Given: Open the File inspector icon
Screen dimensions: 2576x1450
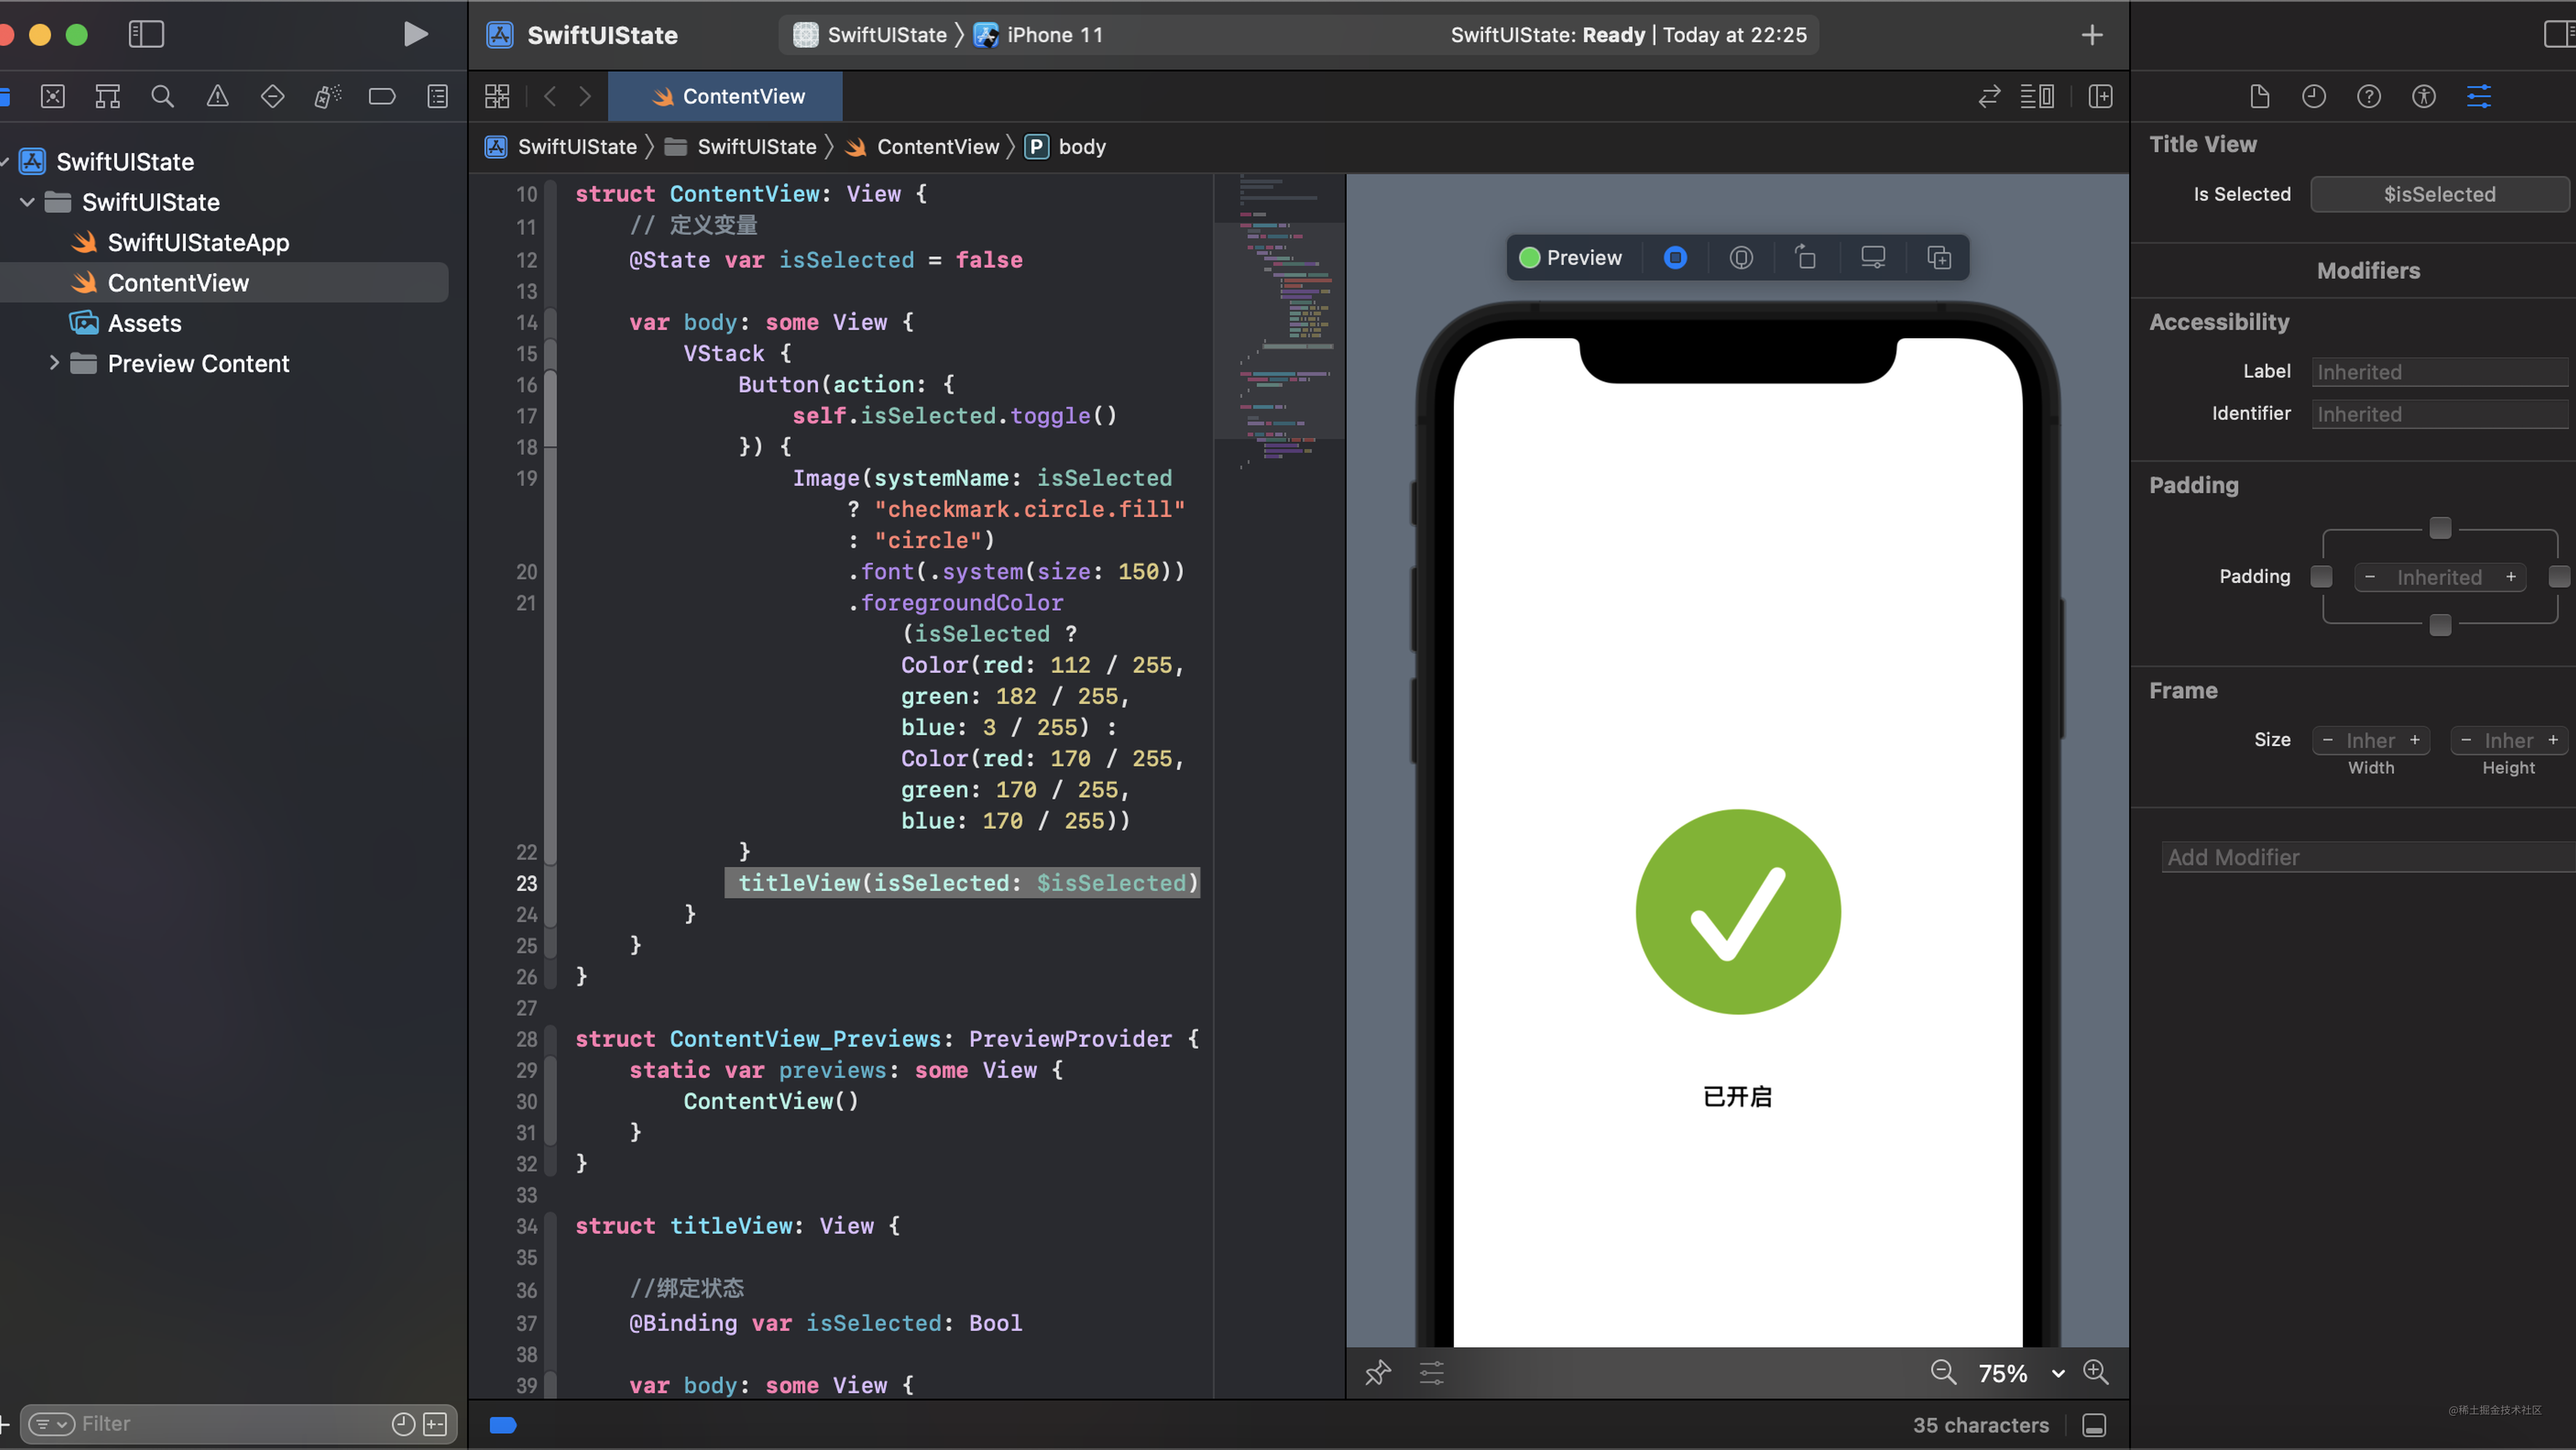Looking at the screenshot, I should point(2259,96).
